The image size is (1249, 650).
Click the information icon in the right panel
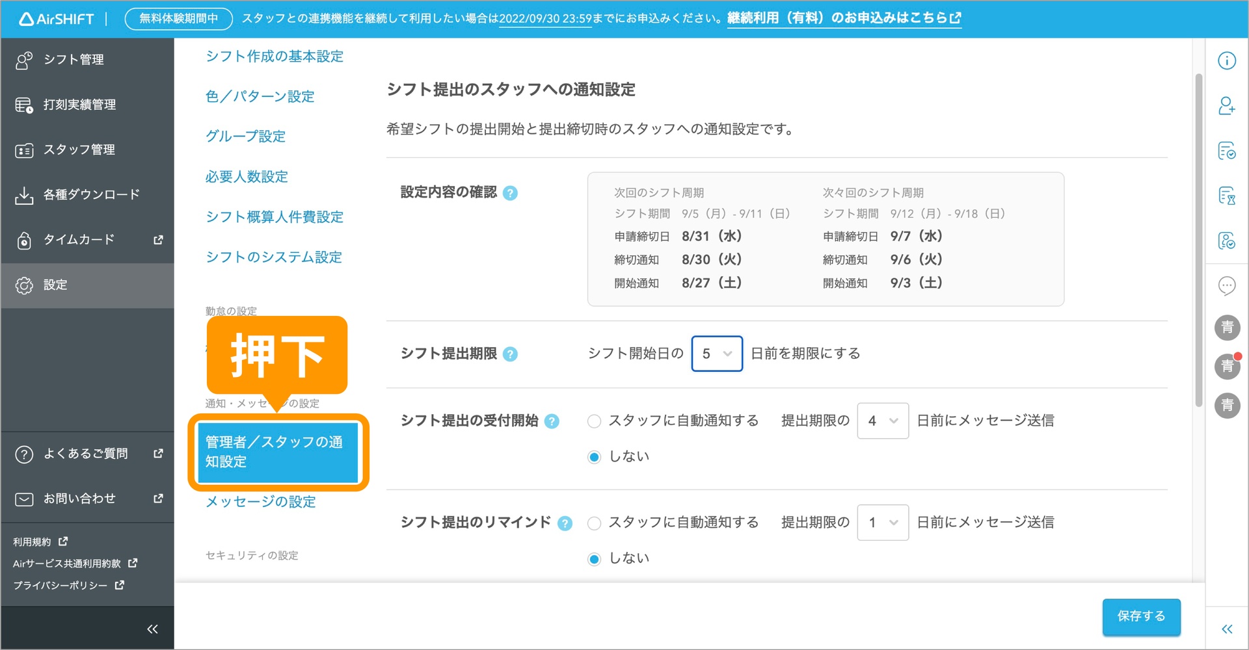coord(1227,60)
